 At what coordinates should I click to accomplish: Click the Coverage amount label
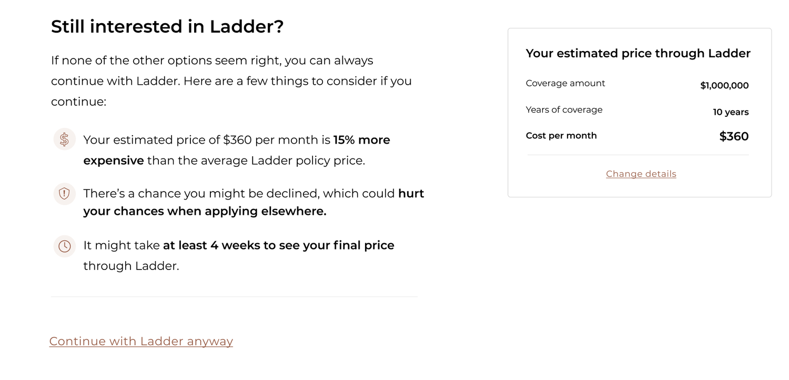tap(565, 83)
